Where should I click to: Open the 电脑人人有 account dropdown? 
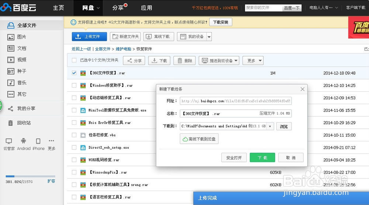(x=324, y=8)
